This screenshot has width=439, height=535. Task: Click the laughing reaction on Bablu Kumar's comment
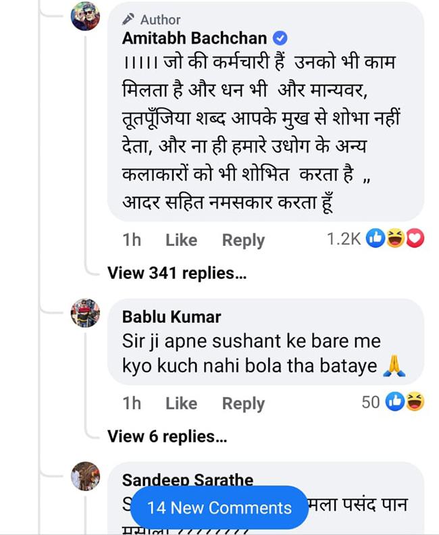pyautogui.click(x=415, y=403)
